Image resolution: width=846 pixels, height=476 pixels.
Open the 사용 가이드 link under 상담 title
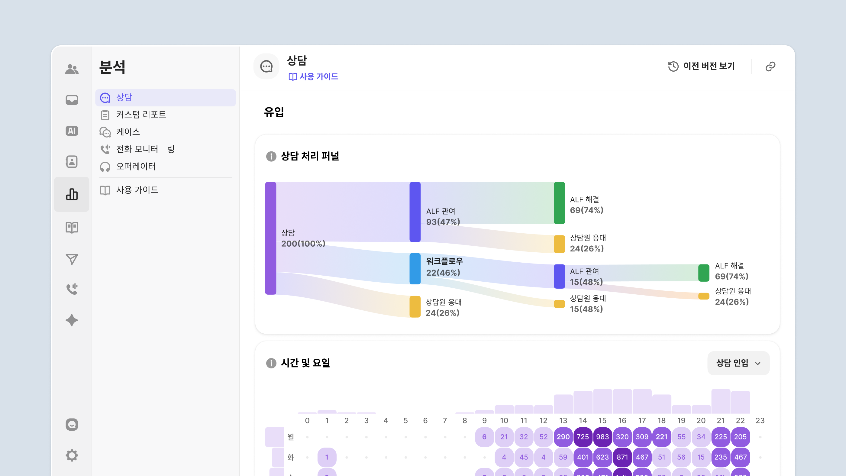(x=313, y=76)
